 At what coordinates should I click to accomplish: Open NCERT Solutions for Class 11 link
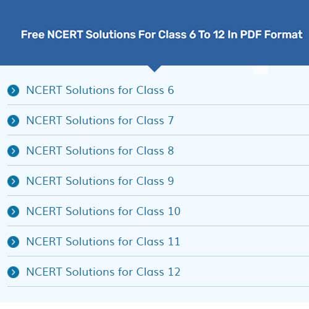pos(103,242)
